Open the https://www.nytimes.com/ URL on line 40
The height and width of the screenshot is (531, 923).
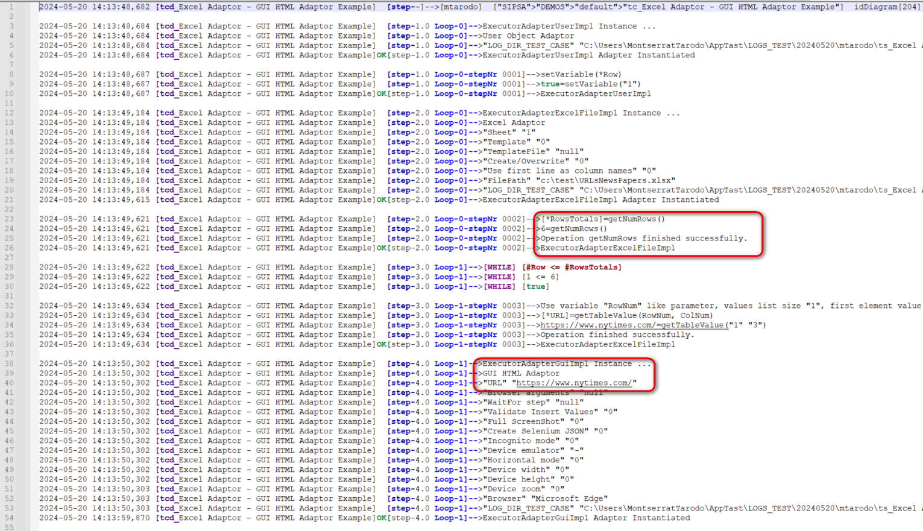[x=573, y=383]
